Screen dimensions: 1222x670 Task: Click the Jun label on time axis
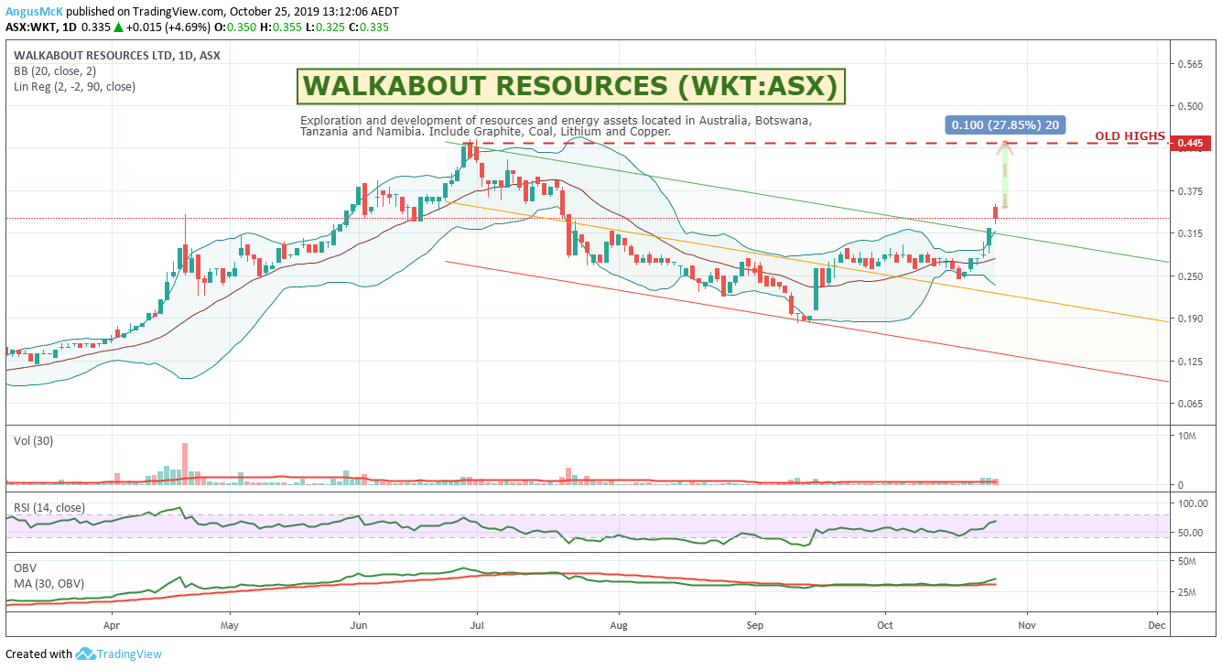click(x=359, y=626)
